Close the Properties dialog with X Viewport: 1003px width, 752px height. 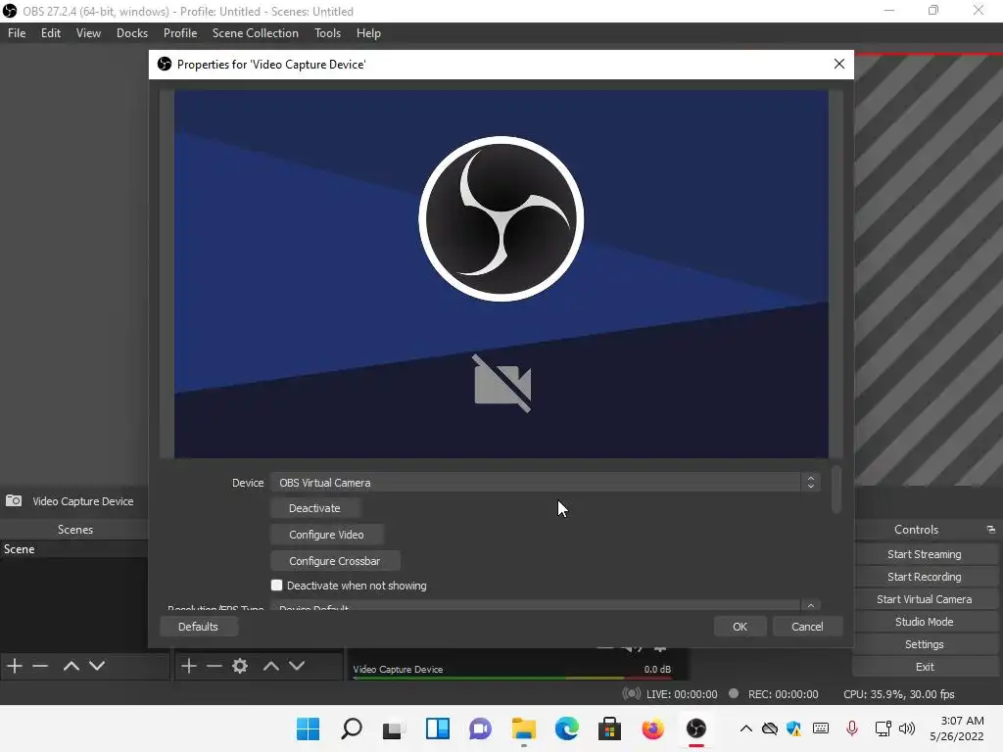coord(839,64)
